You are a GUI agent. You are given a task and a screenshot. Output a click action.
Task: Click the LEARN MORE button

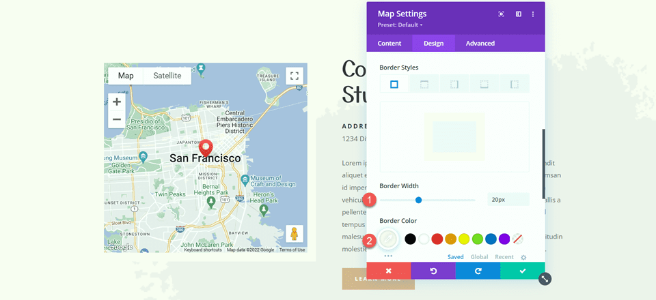378,279
